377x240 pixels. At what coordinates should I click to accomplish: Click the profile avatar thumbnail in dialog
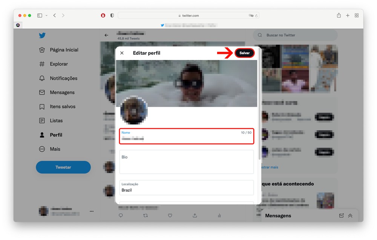point(134,110)
